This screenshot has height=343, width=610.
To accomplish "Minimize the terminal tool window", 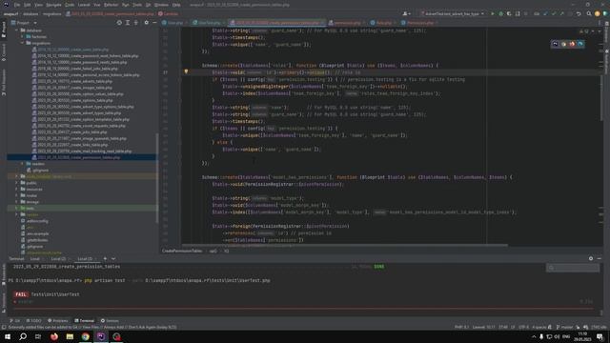I will tap(600, 258).
